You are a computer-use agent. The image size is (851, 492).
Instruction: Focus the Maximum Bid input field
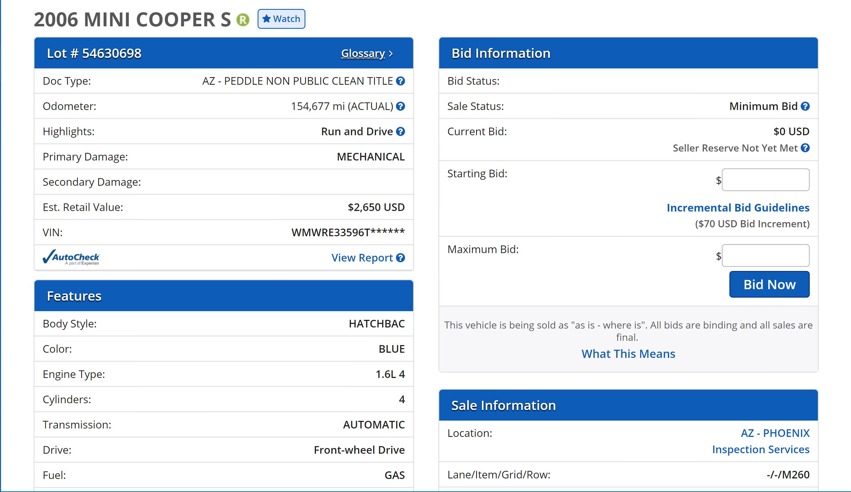point(765,256)
